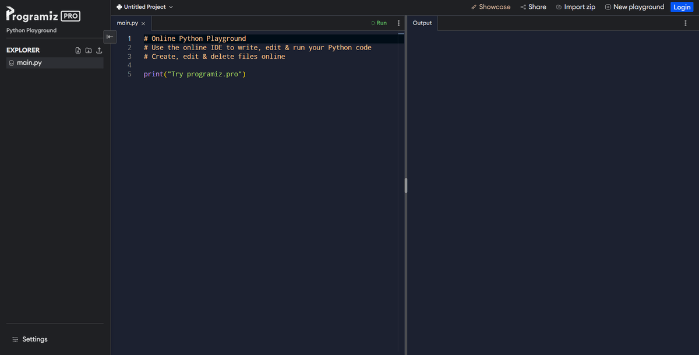The width and height of the screenshot is (699, 355).
Task: Open the Showcase link
Action: tap(490, 7)
